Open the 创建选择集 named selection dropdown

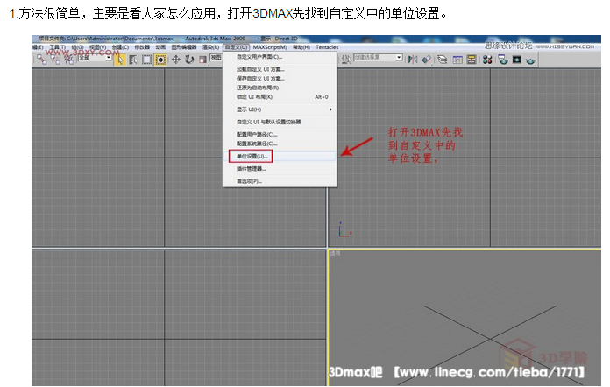pos(378,58)
